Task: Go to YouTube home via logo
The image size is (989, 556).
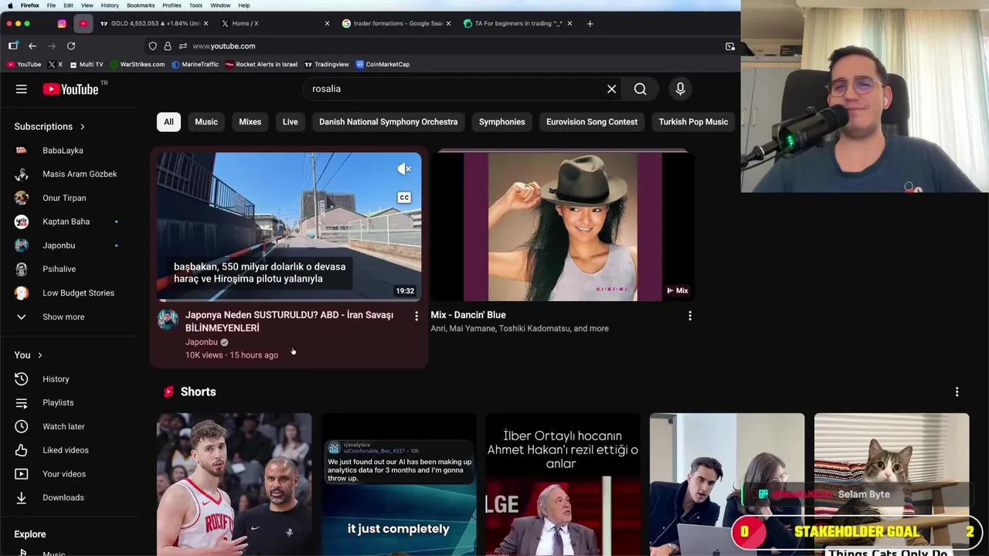Action: [71, 90]
